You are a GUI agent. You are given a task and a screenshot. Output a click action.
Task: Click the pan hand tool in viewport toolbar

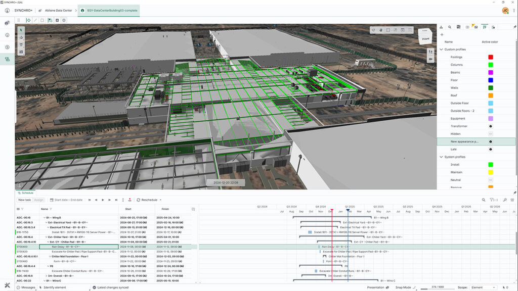(381, 30)
